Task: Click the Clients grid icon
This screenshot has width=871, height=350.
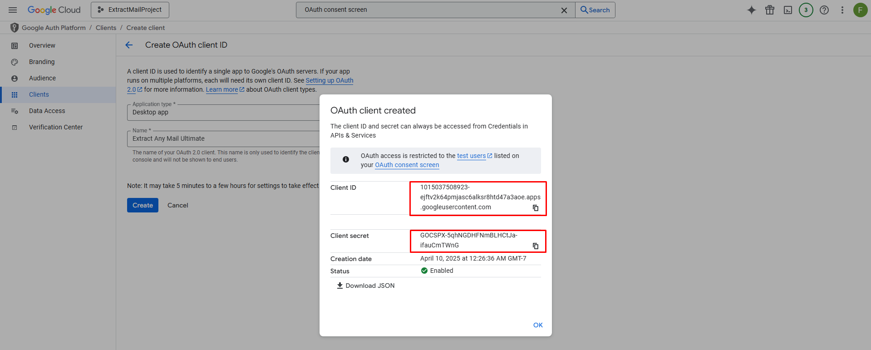Action: tap(15, 94)
